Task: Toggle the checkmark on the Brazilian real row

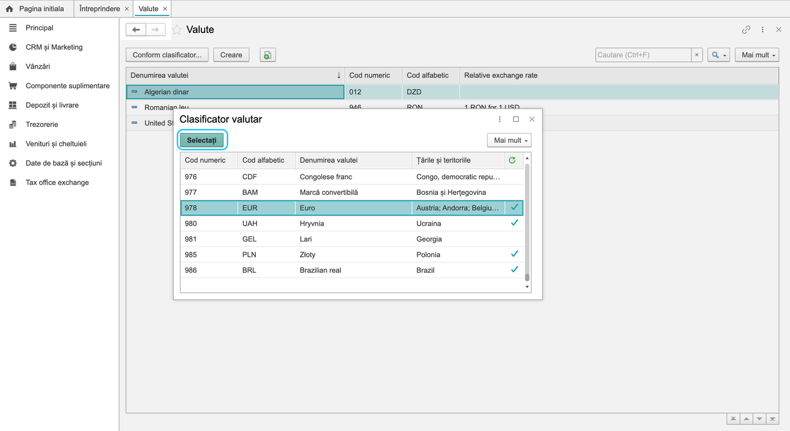Action: (x=514, y=270)
